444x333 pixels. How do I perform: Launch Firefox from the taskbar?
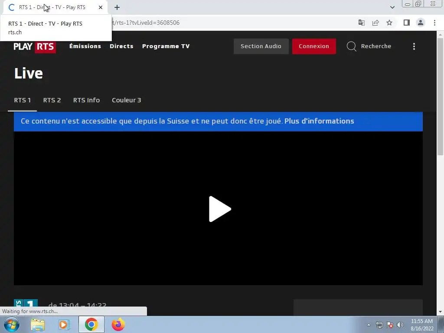pyautogui.click(x=118, y=324)
